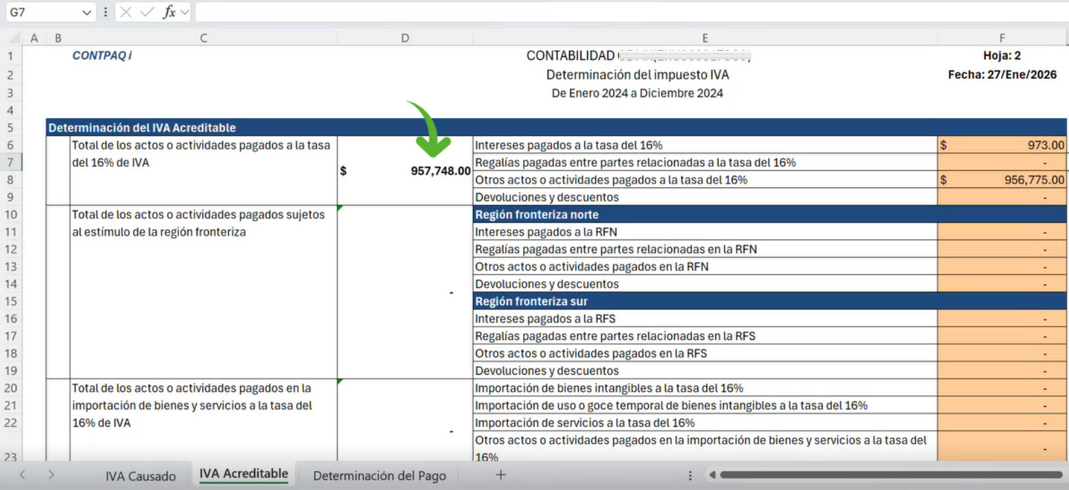
Task: Expand the formula bar options chevron
Action: pyautogui.click(x=184, y=12)
